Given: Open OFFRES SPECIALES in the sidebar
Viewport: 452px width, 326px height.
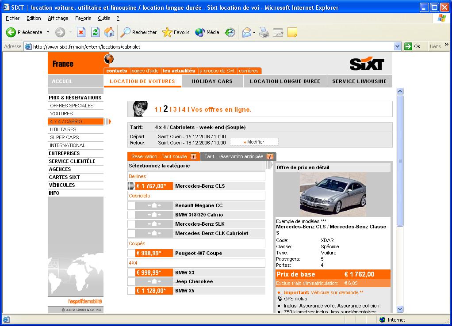Looking at the screenshot, I should click(72, 106).
